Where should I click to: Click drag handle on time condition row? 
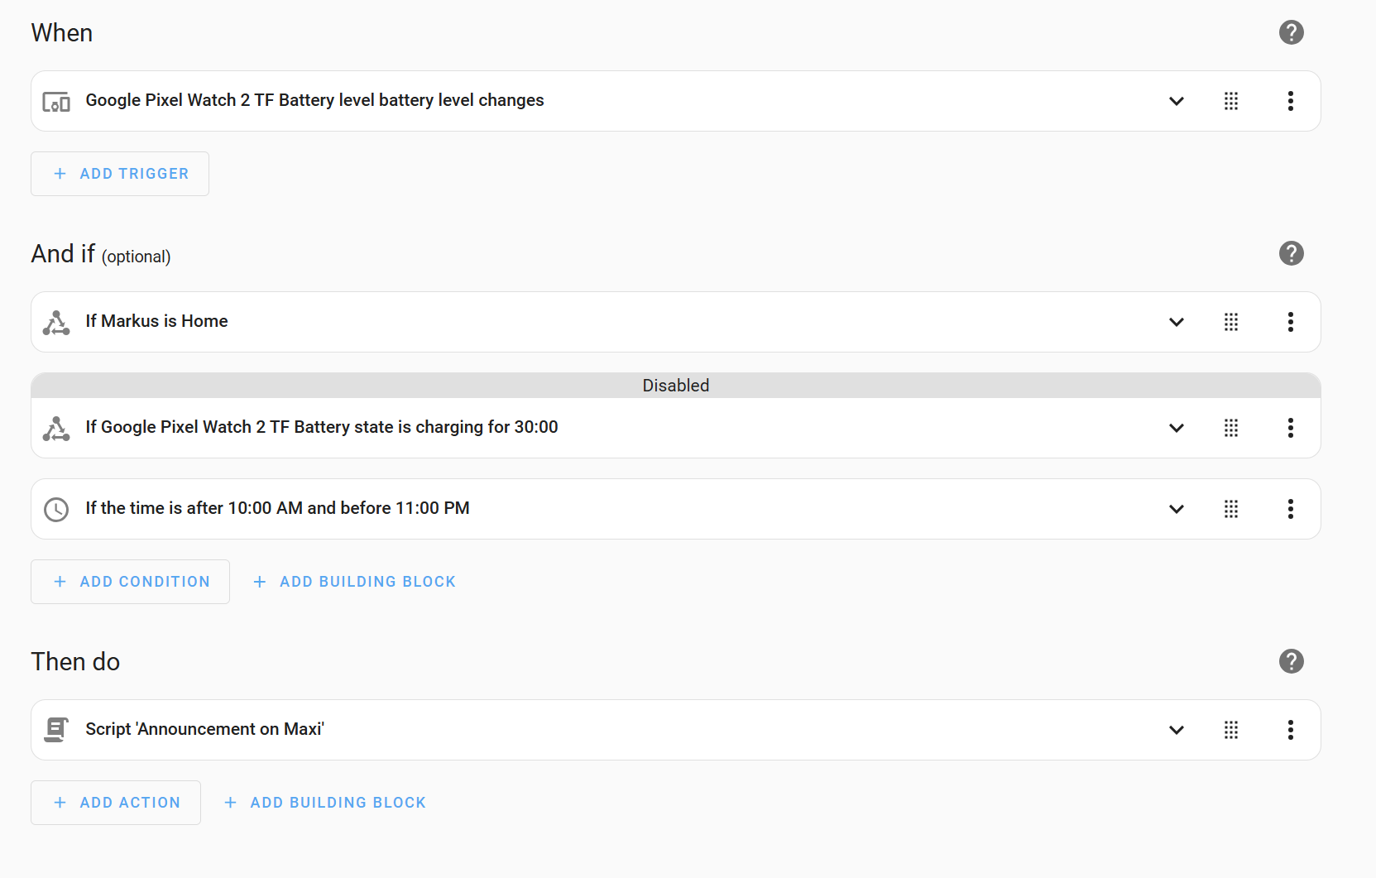pyautogui.click(x=1231, y=509)
